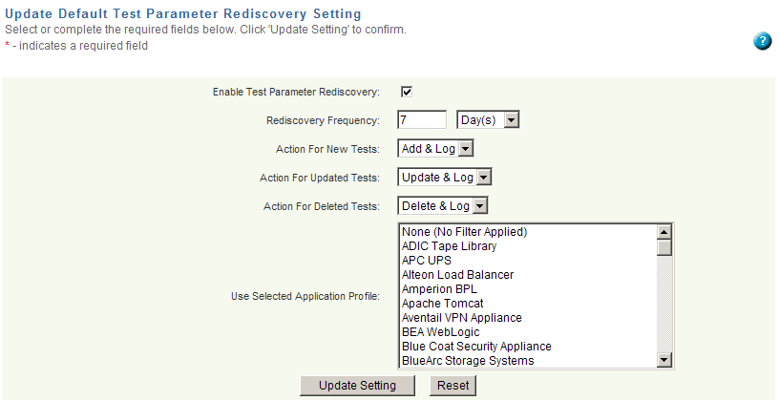
Task: Click the Update Setting button
Action: (x=357, y=385)
